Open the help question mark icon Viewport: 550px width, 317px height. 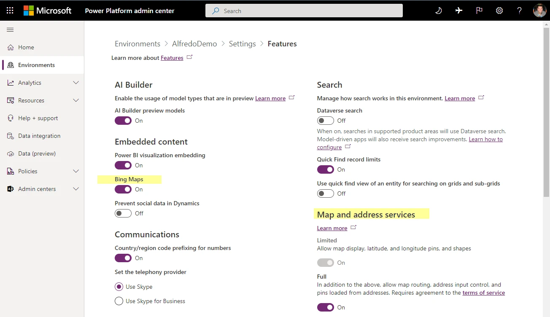click(x=519, y=10)
